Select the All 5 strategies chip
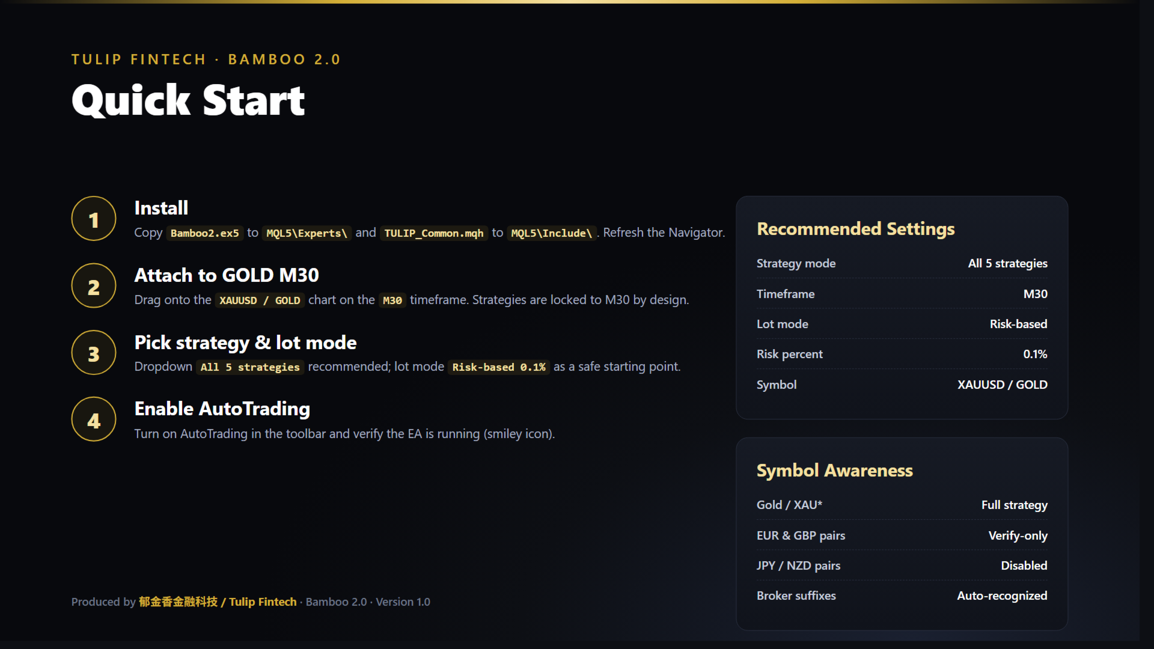Image resolution: width=1154 pixels, height=649 pixels. 250,367
